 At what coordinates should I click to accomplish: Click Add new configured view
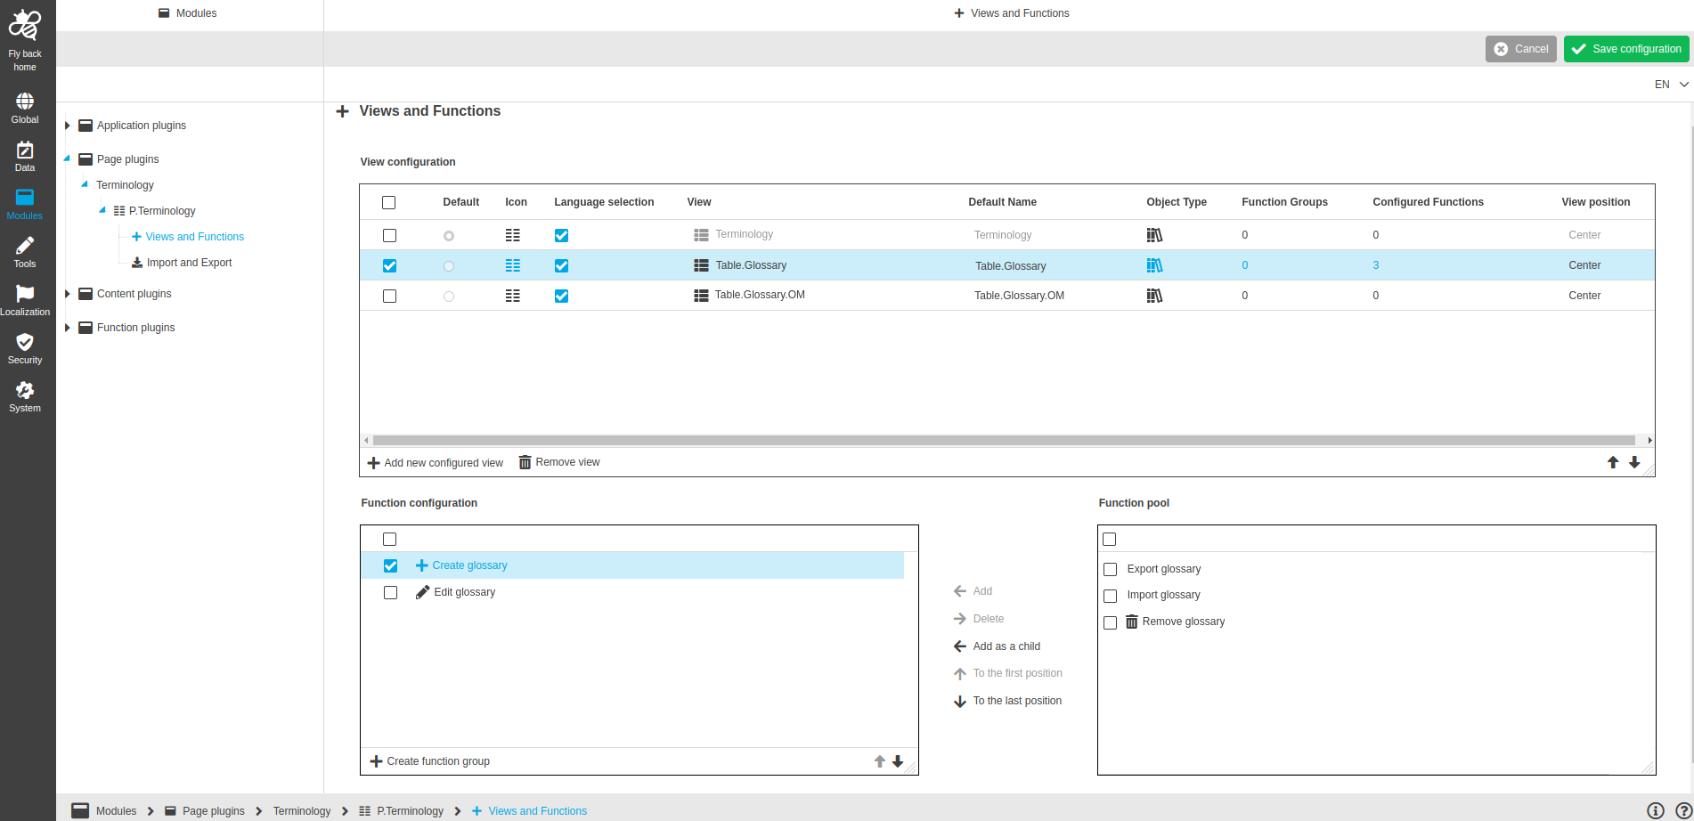tap(436, 462)
